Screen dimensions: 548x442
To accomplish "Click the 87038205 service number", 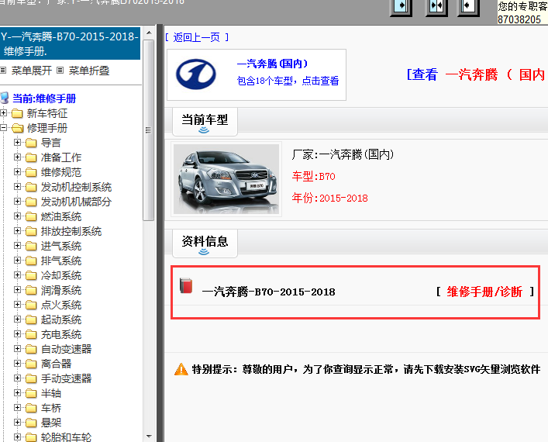I will (519, 19).
